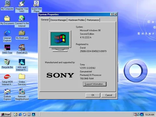Close the System Properties dialog

pyautogui.click(x=115, y=14)
